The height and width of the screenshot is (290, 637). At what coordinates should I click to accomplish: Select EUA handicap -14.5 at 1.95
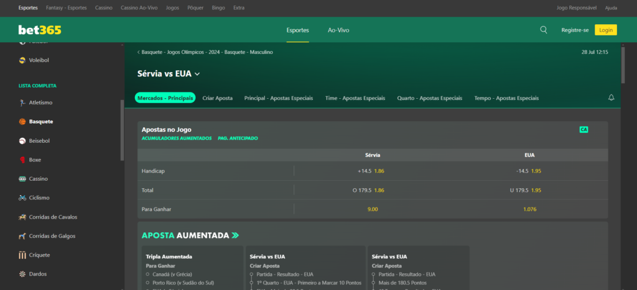529,171
